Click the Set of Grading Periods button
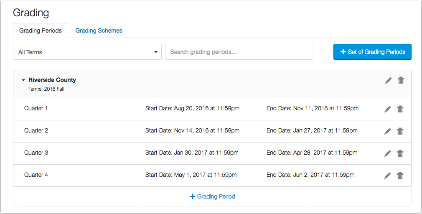The width and height of the screenshot is (422, 214). (372, 52)
